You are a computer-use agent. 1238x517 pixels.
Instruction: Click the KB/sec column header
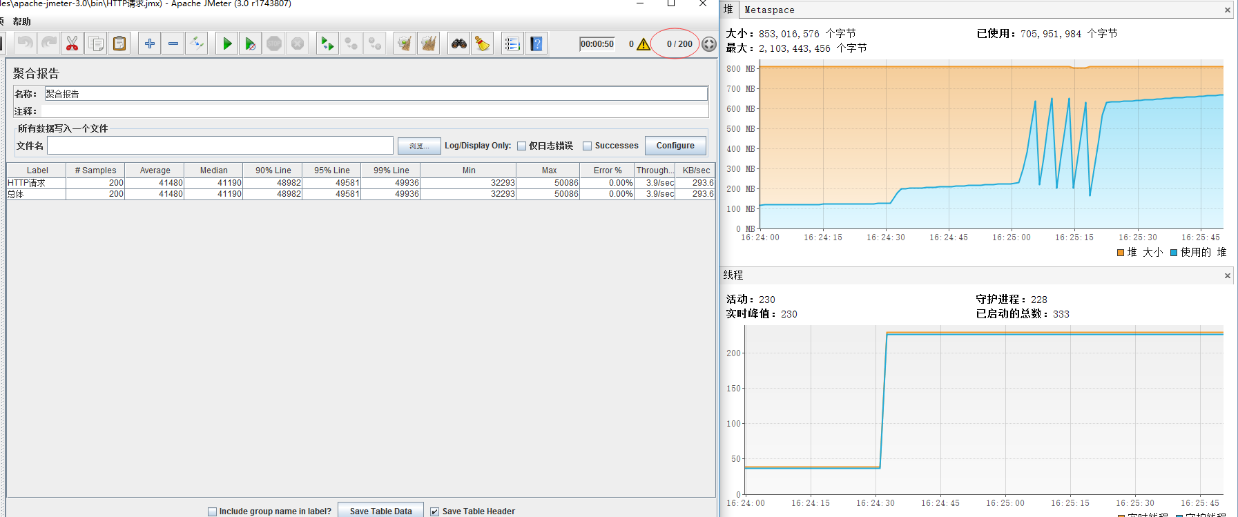696,170
